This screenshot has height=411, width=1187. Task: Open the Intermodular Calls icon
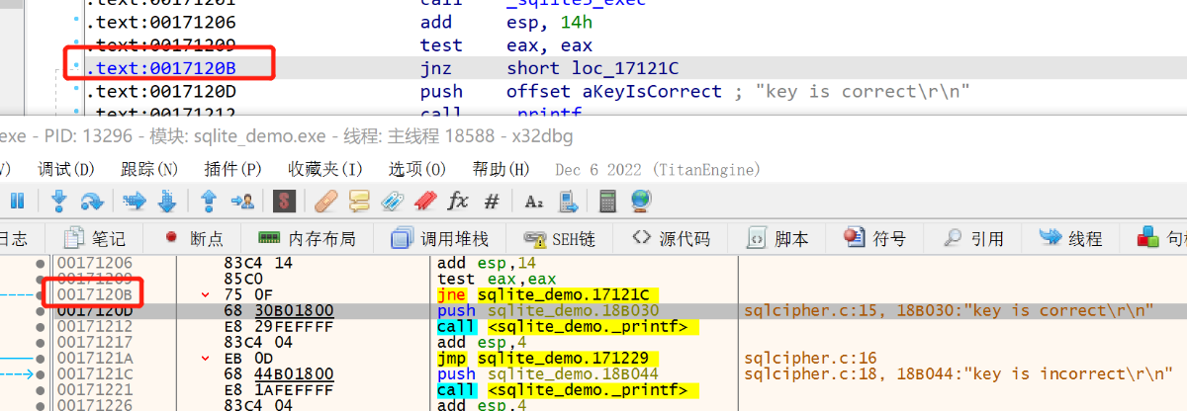click(x=569, y=201)
